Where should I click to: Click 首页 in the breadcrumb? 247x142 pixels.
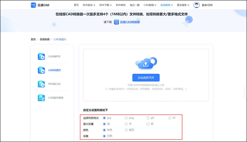click(33, 39)
